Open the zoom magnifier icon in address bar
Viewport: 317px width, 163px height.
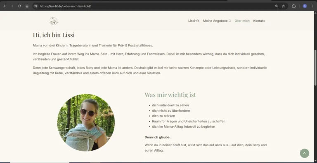click(277, 6)
